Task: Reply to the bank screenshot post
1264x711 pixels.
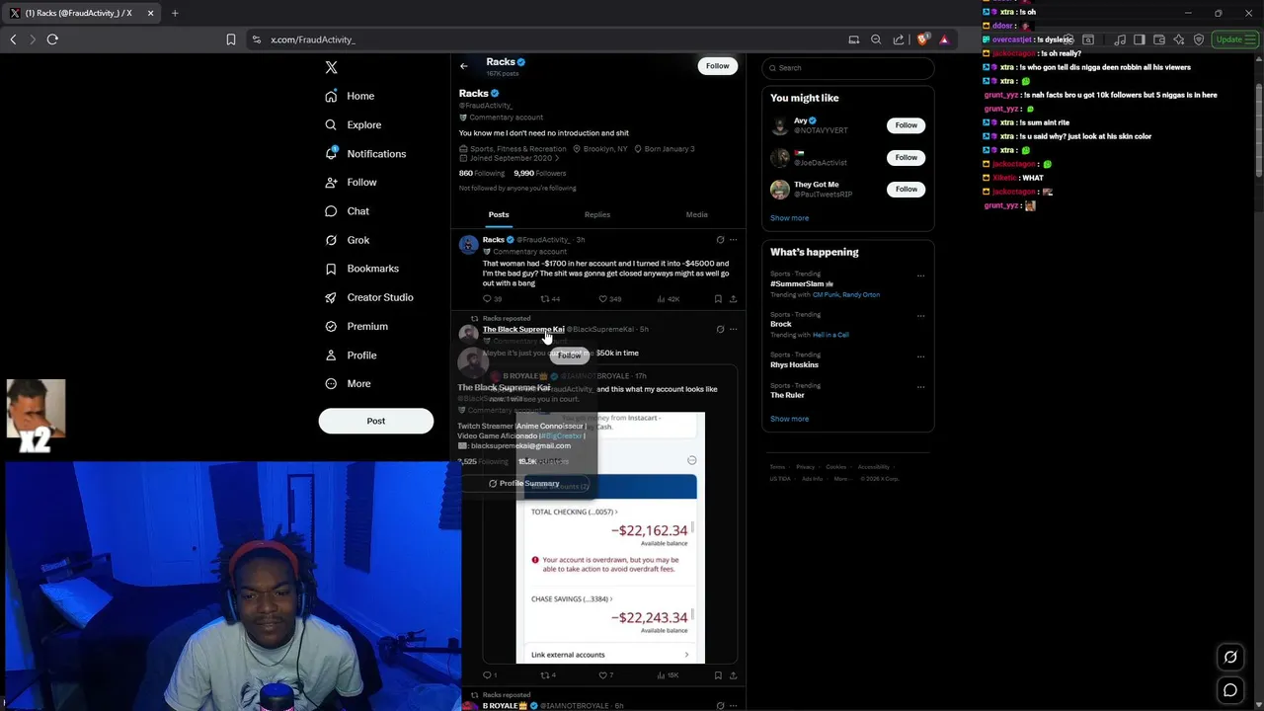Action: click(489, 675)
